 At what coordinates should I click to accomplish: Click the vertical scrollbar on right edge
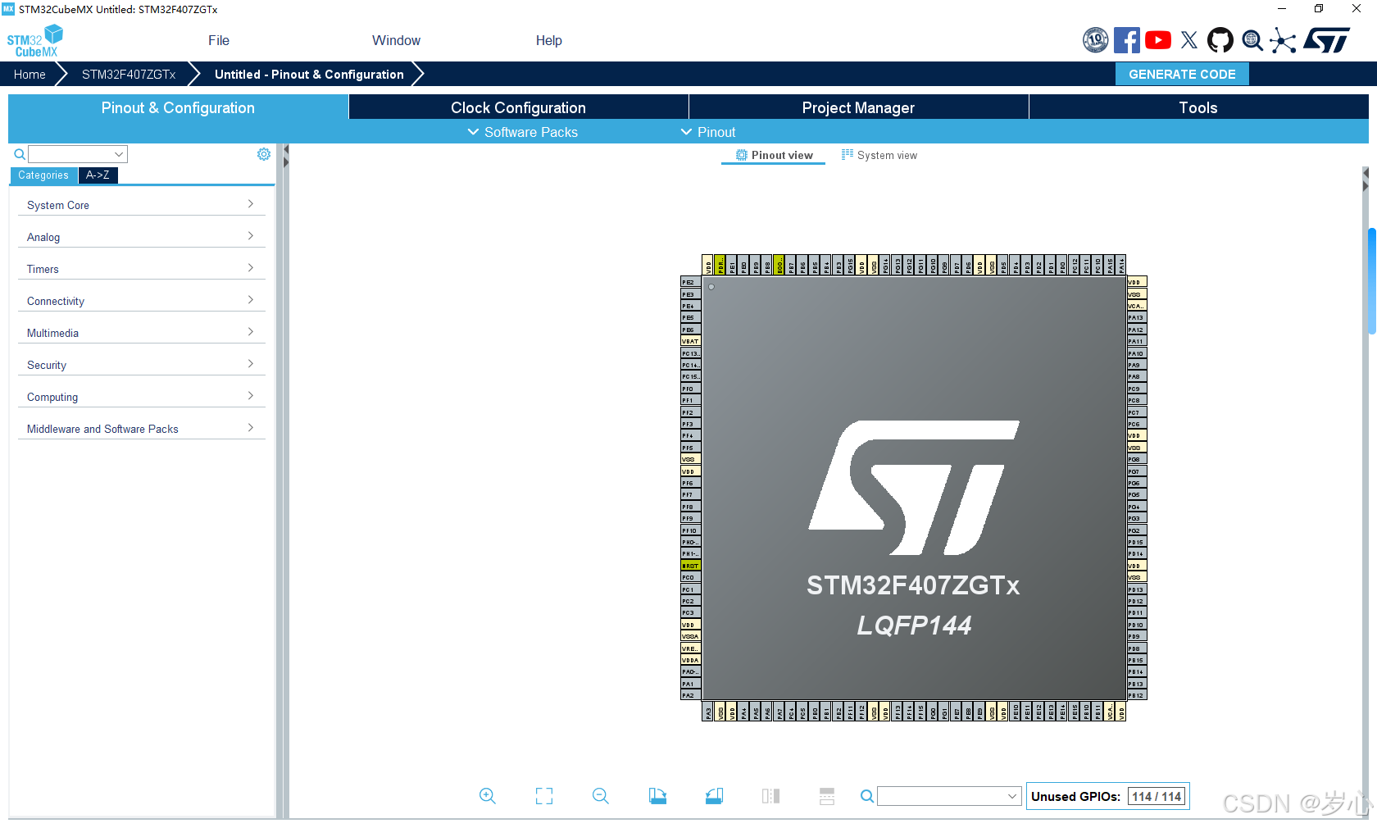click(1371, 281)
